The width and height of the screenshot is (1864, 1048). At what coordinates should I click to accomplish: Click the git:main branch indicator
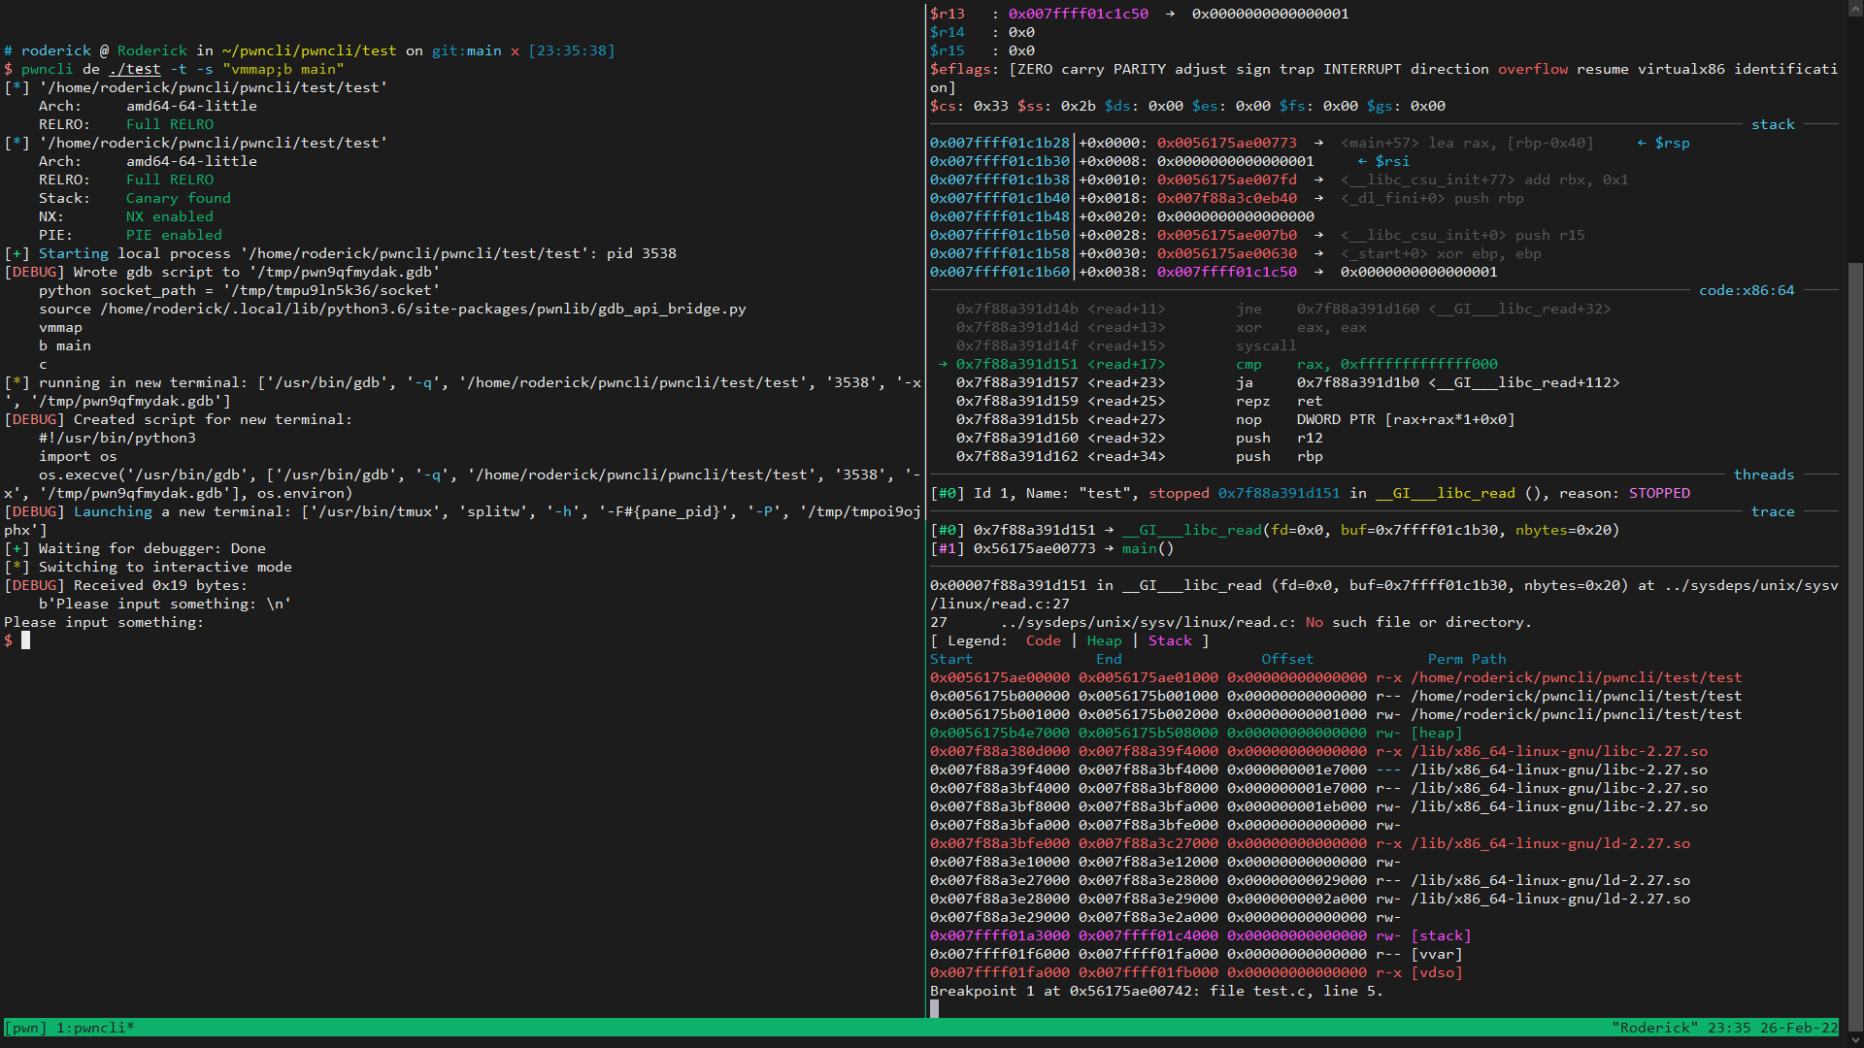pyautogui.click(x=467, y=50)
